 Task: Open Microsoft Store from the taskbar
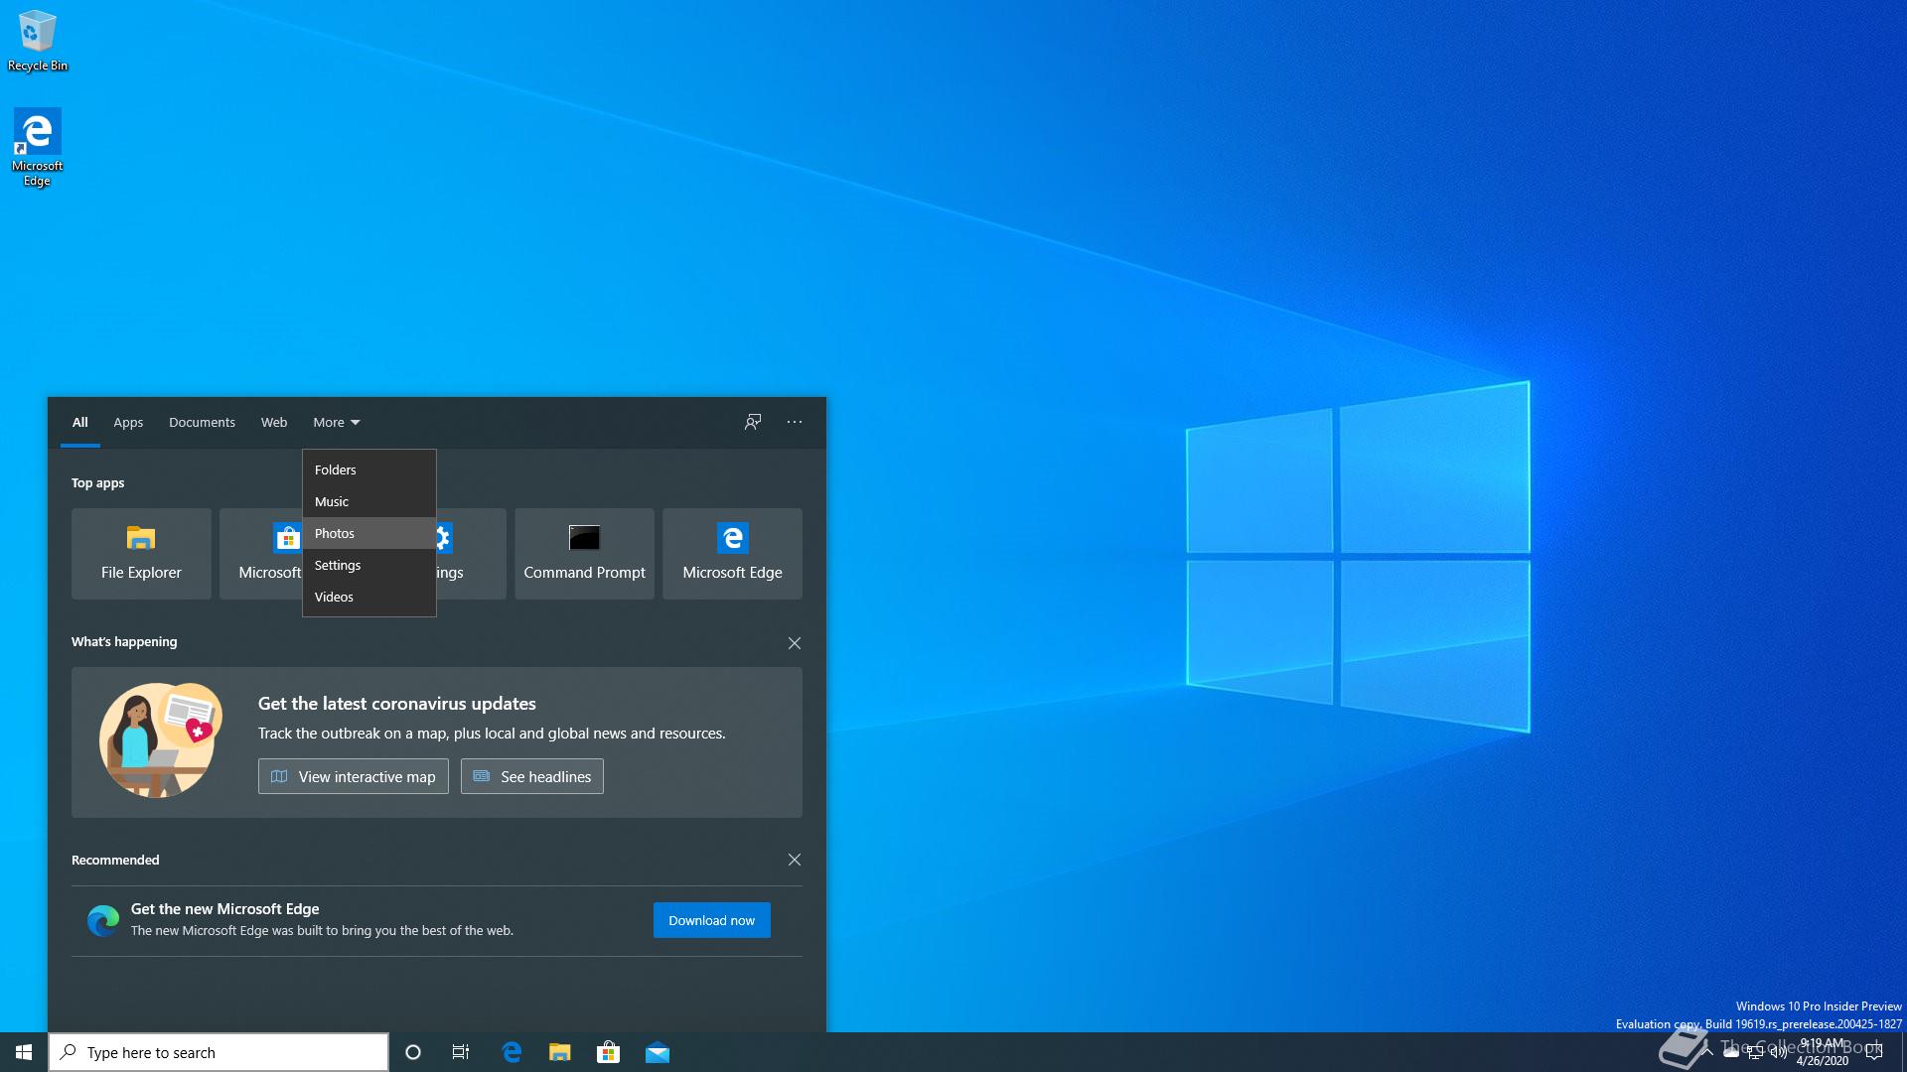click(x=608, y=1052)
